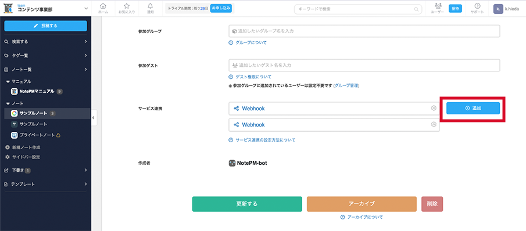526x231 pixels.
Task: Select サンプルノート with badge 3
Action: tap(33, 114)
